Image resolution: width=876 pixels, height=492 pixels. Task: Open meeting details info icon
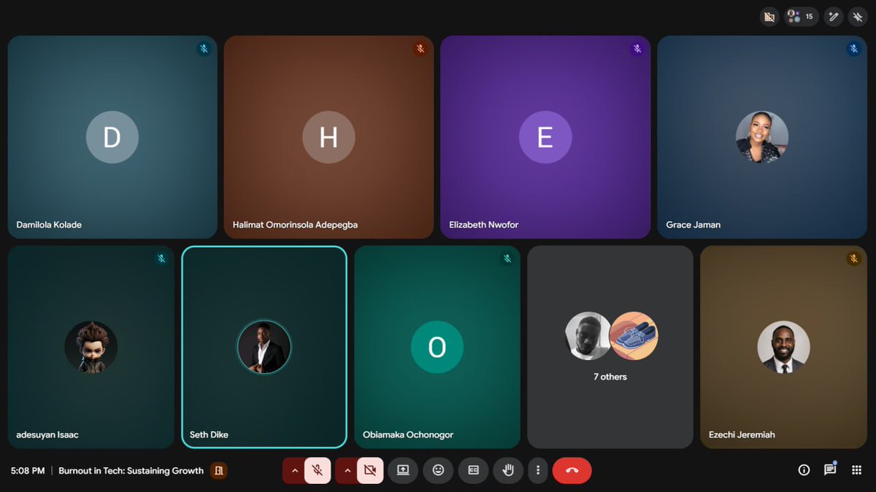pos(804,470)
